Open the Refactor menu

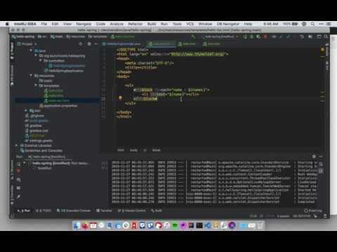tap(135, 24)
